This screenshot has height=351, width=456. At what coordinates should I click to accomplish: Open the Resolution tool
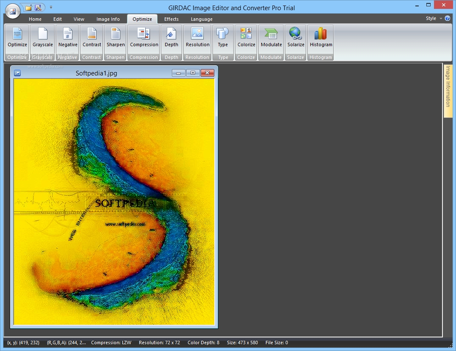pos(197,37)
